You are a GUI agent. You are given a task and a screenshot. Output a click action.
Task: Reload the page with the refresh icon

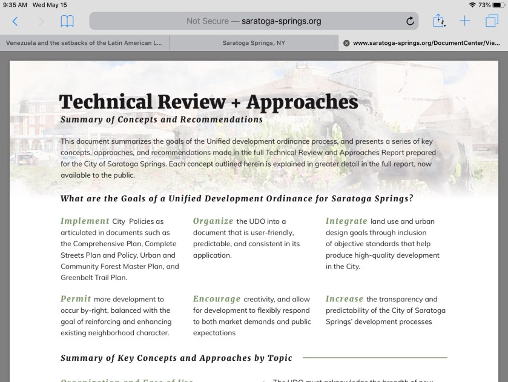(410, 21)
